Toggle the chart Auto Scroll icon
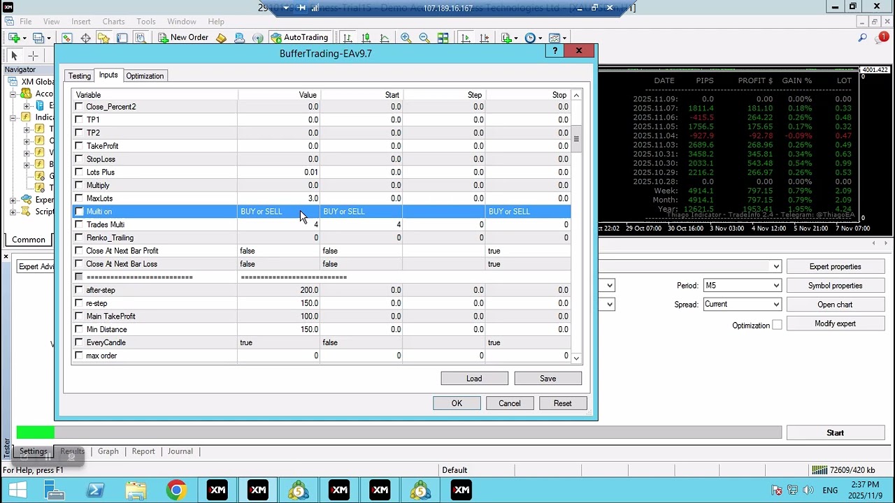895x503 pixels. pyautogui.click(x=466, y=38)
